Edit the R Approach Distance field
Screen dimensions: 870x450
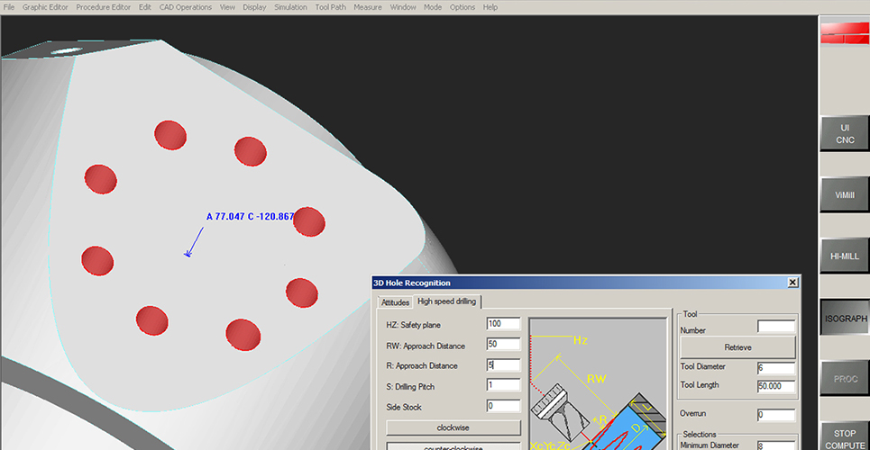(503, 364)
